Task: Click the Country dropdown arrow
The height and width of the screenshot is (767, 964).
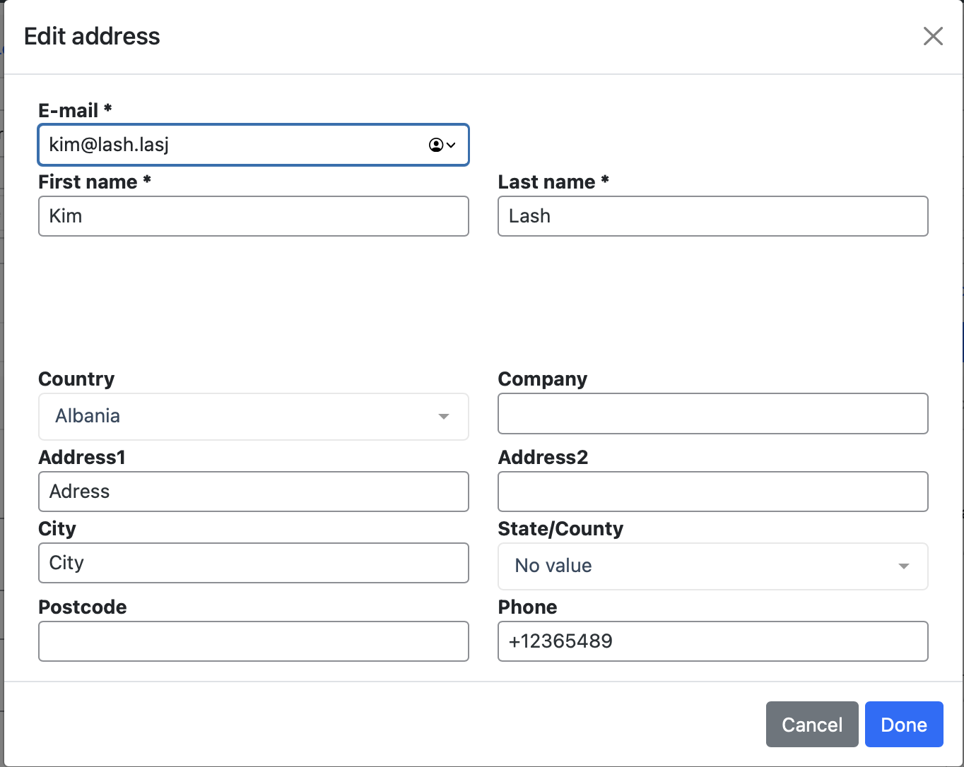Action: coord(443,417)
